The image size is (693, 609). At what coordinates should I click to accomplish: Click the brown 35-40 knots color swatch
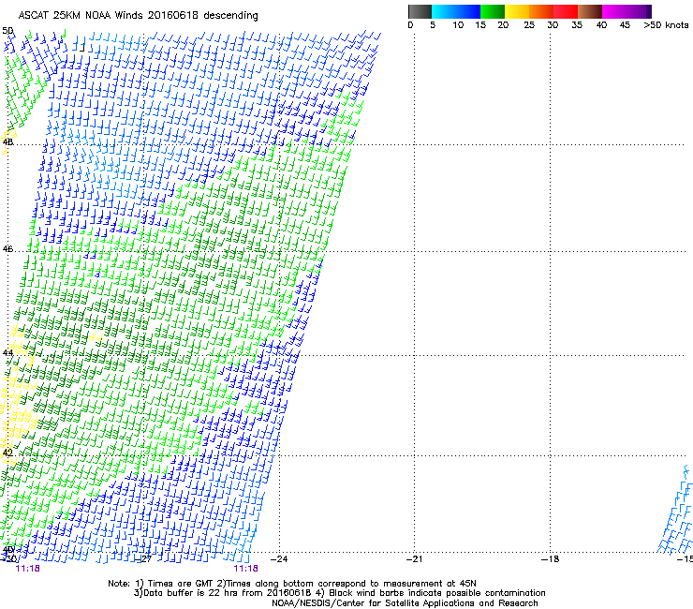(x=590, y=11)
